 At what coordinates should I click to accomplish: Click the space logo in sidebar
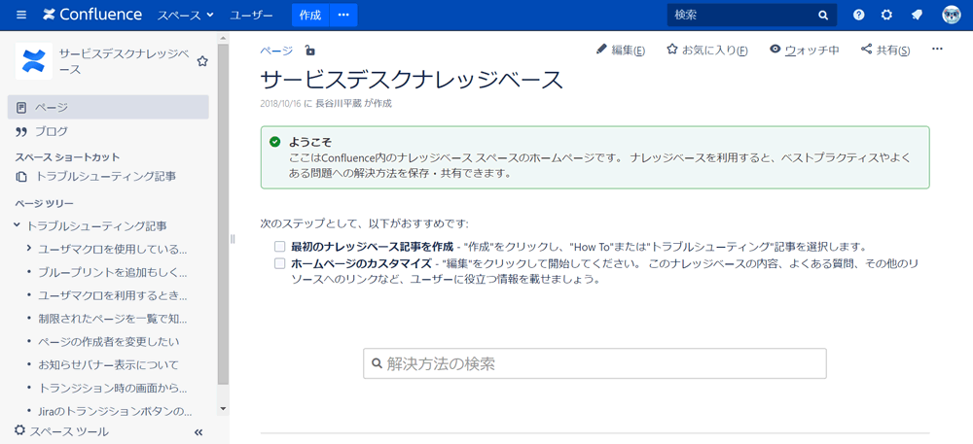tap(33, 60)
